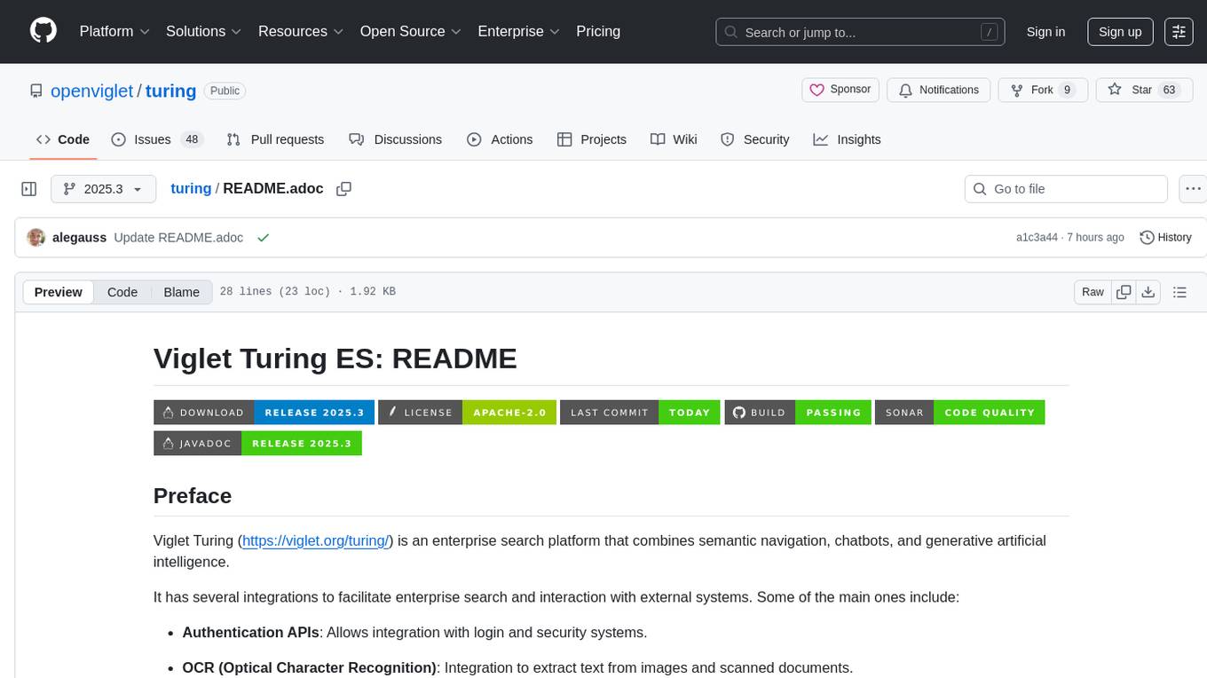View file History
Screen dimensions: 1207x678
point(1165,238)
